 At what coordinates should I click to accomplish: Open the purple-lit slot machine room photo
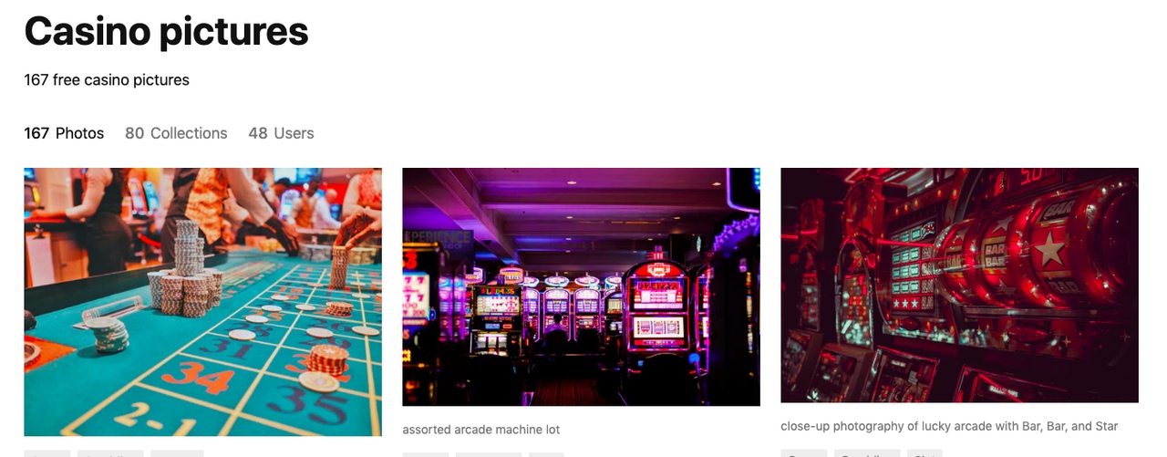[581, 286]
